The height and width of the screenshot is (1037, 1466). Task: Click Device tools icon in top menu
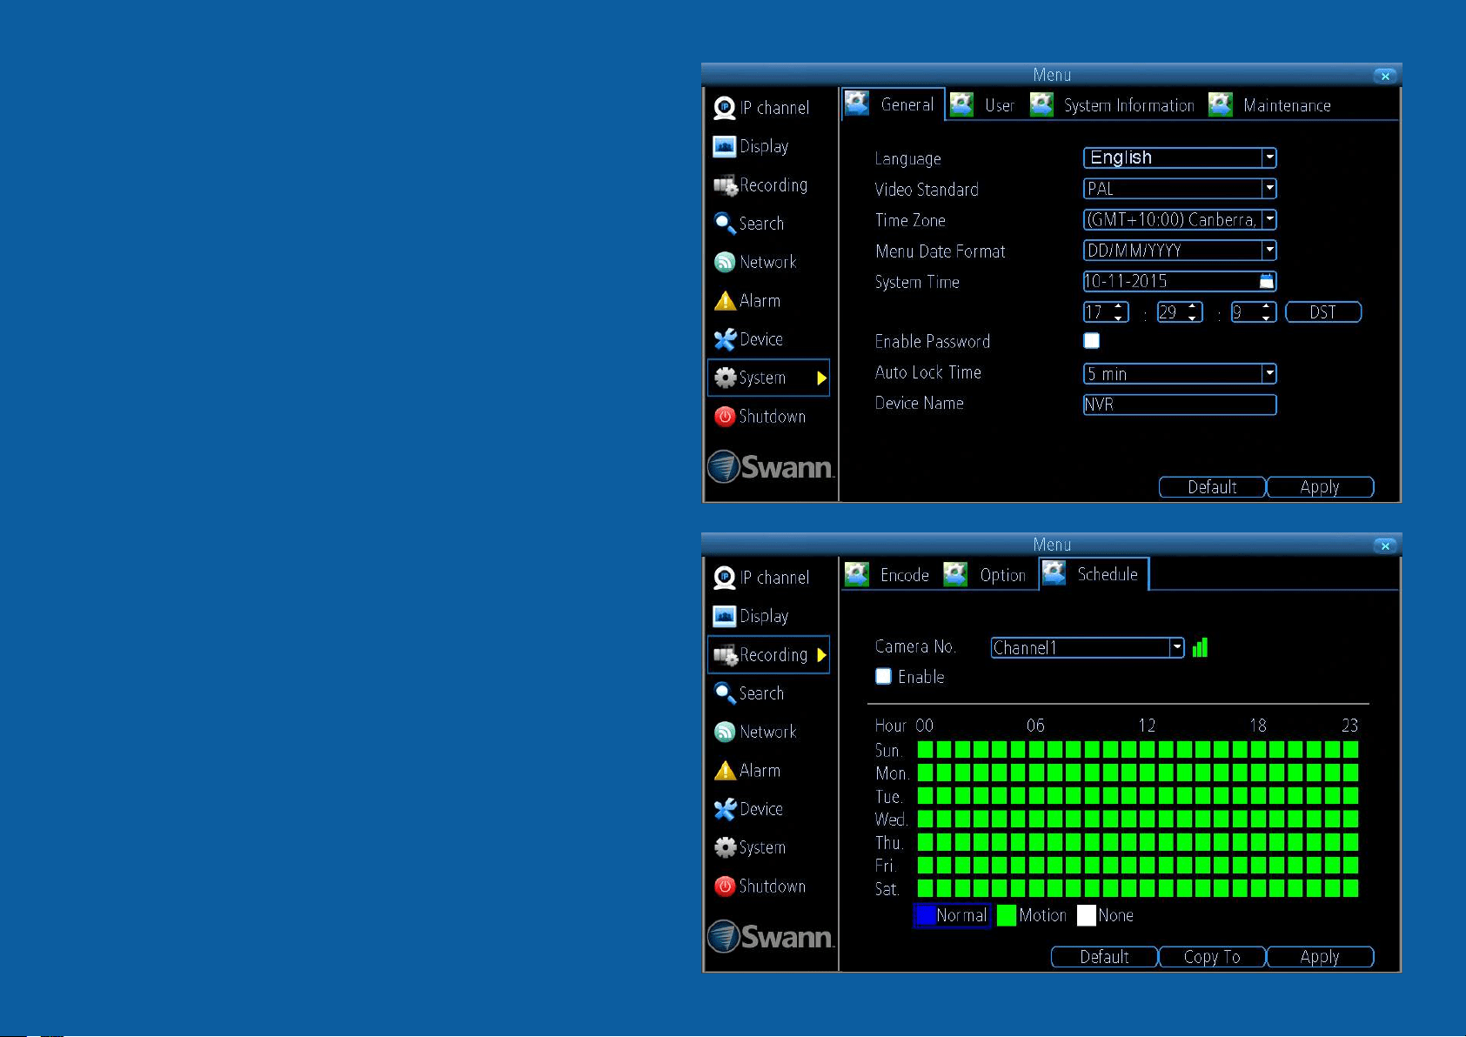pyautogui.click(x=724, y=339)
